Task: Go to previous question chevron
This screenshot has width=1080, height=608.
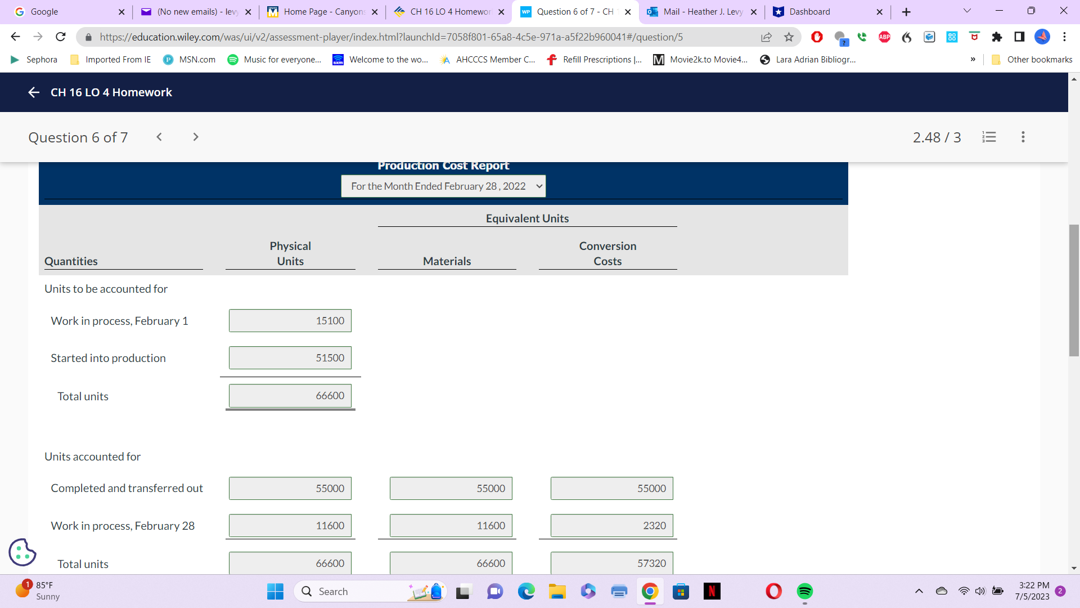Action: (159, 137)
